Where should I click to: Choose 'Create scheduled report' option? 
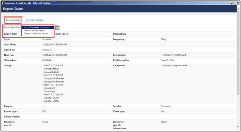tap(36, 33)
